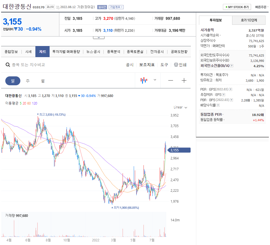Click the search magnifier icon
The image size is (270, 245).
pyautogui.click(x=8, y=65)
